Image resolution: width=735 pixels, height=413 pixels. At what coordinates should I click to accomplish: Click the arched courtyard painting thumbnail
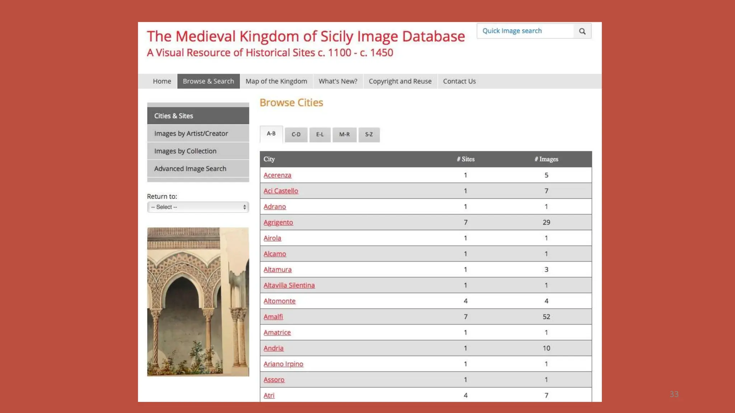[198, 302]
